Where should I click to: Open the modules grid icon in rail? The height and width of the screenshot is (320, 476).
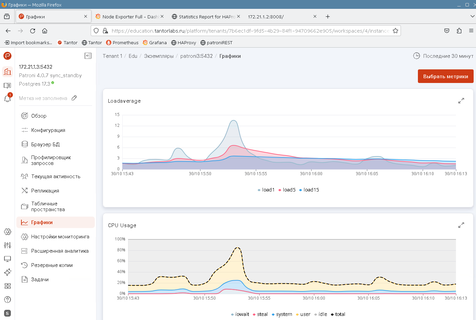coord(7,286)
